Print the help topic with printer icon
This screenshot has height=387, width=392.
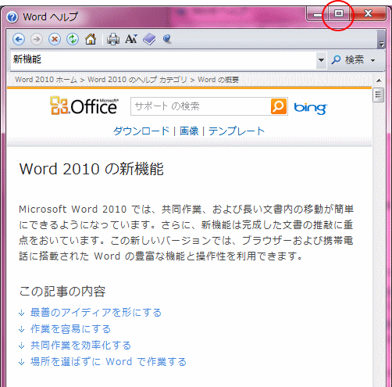coord(113,39)
